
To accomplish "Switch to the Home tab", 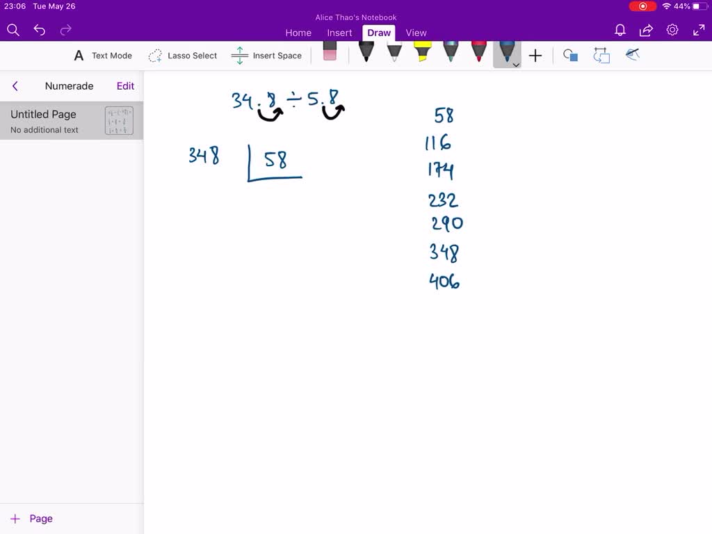I will tap(298, 33).
